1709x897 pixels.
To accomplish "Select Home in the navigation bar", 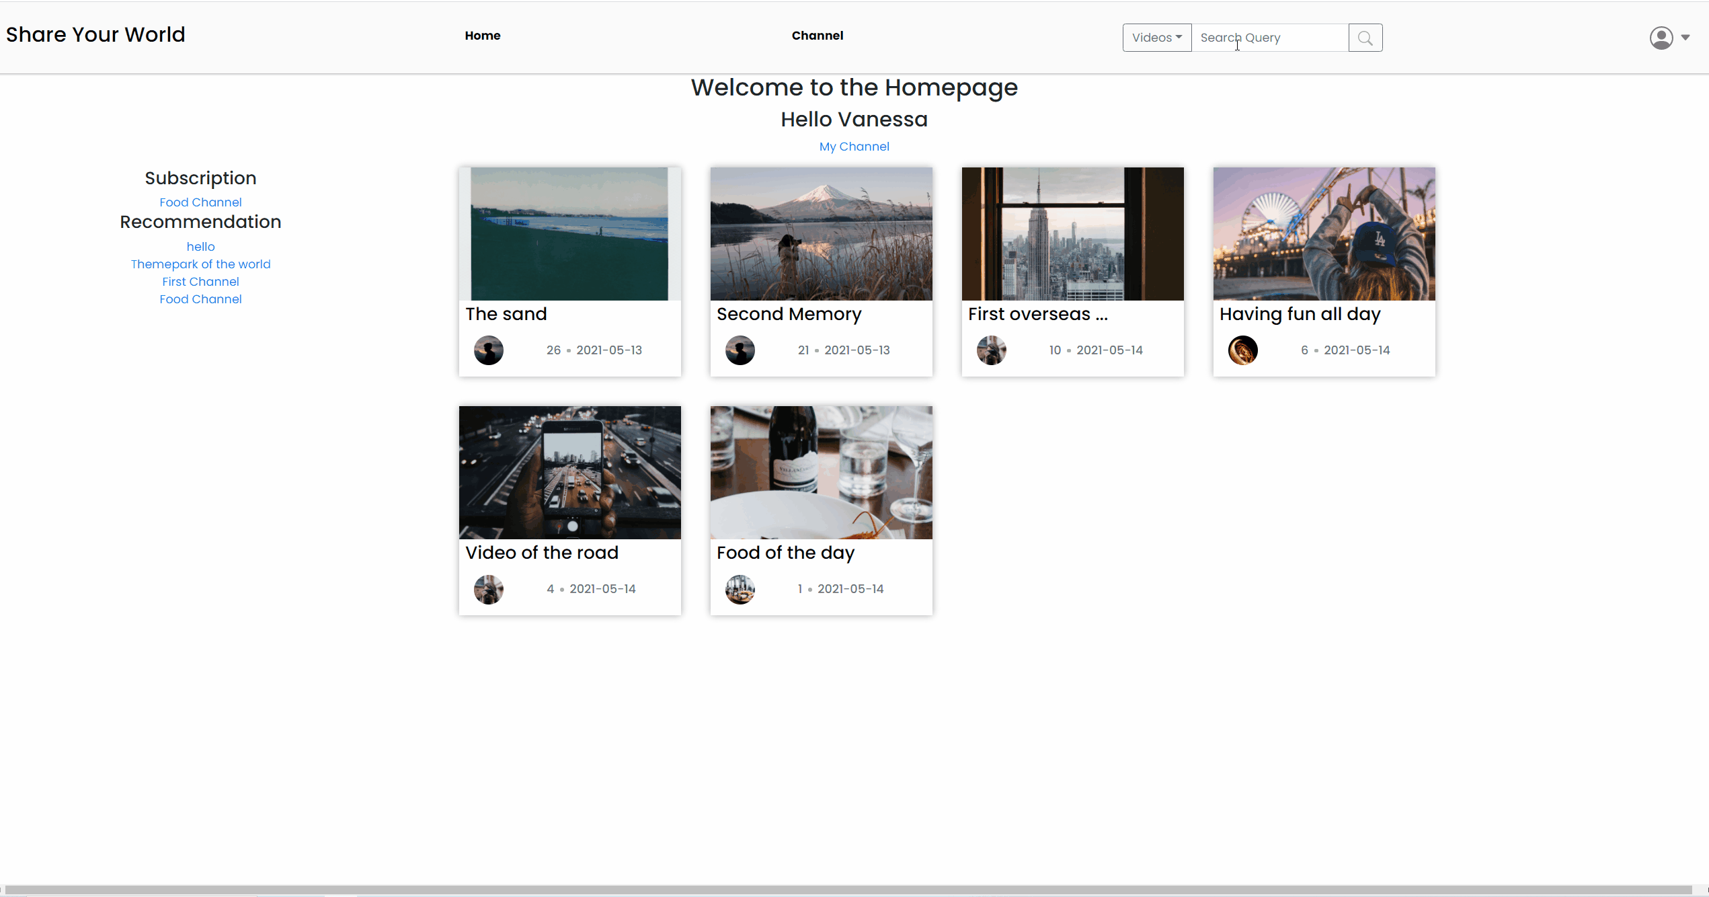I will [482, 36].
